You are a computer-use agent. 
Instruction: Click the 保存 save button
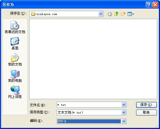click(146, 105)
